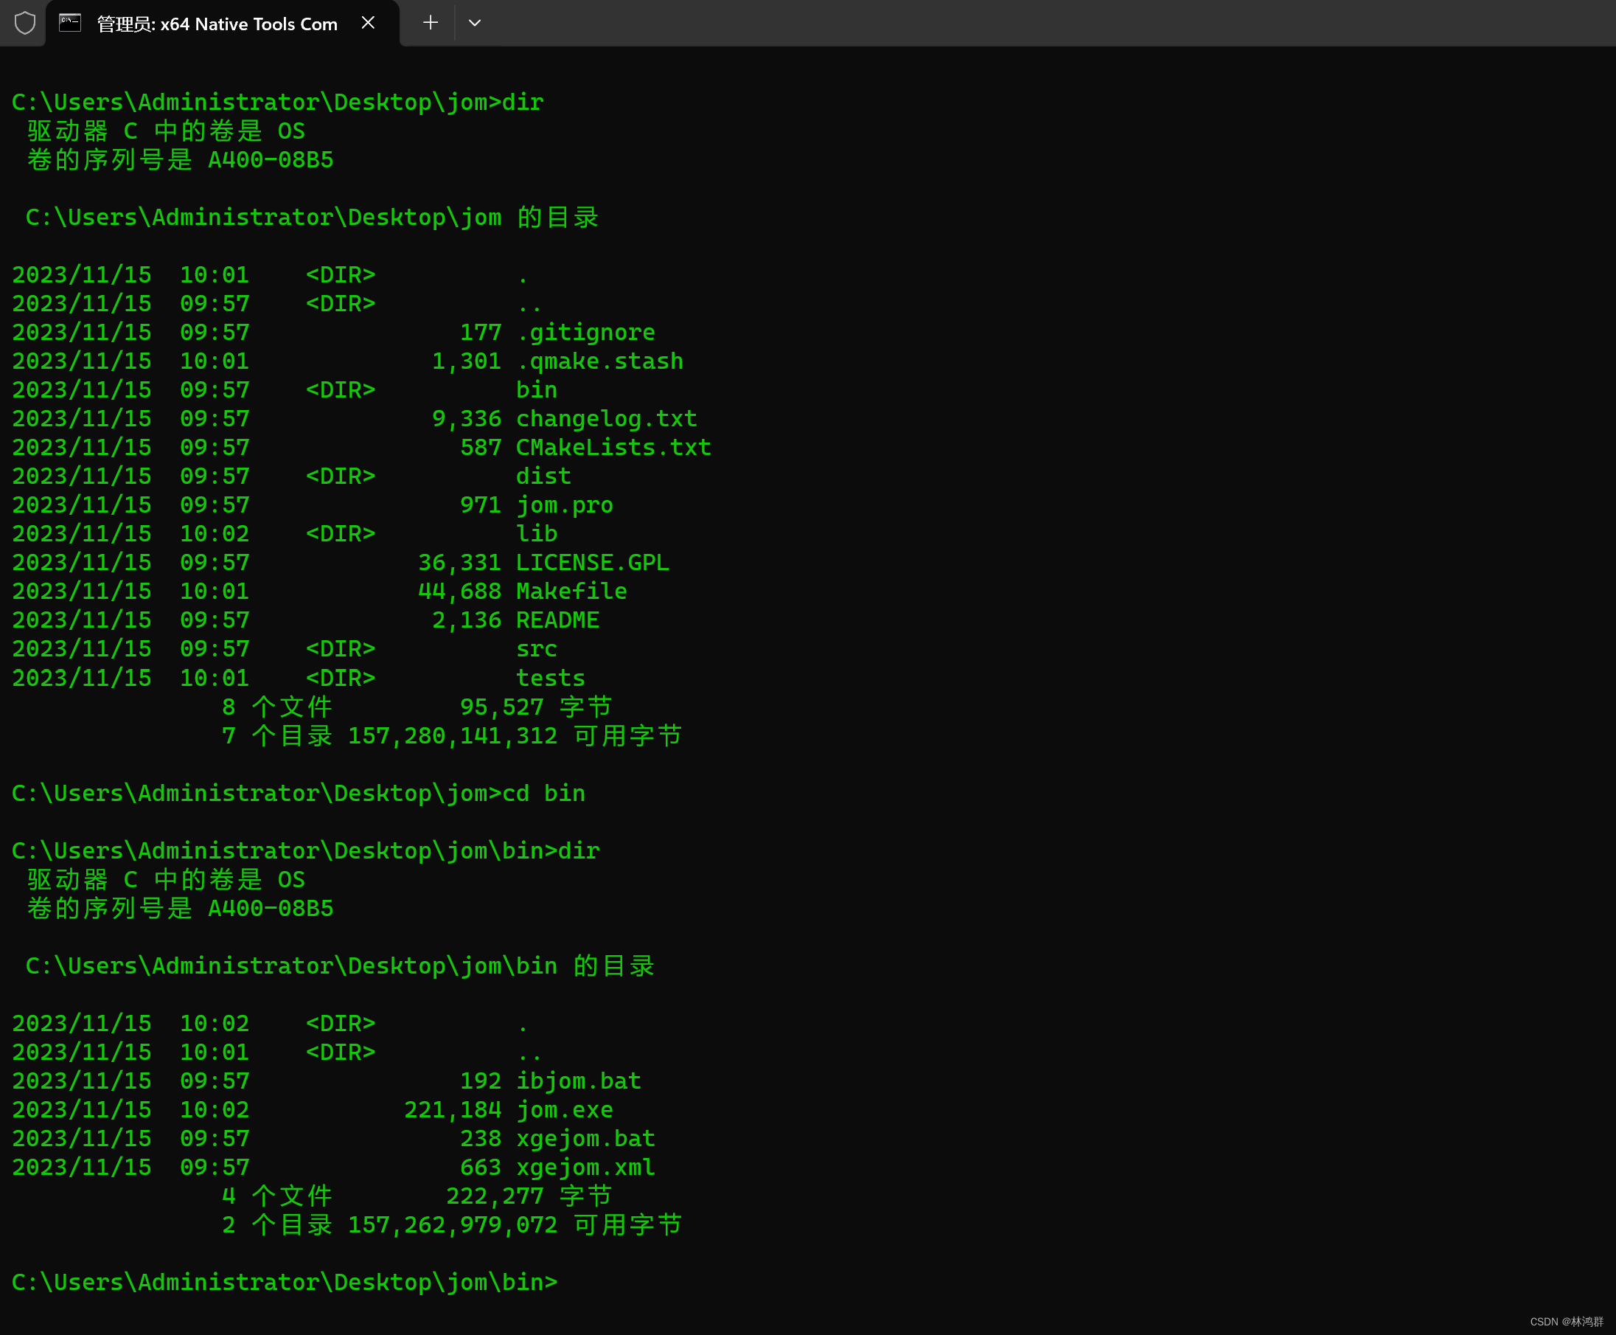Click the .gitignore entry in the listing
1616x1335 pixels.
[x=586, y=332]
